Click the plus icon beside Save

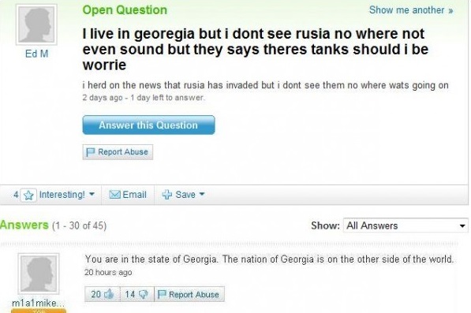(167, 195)
